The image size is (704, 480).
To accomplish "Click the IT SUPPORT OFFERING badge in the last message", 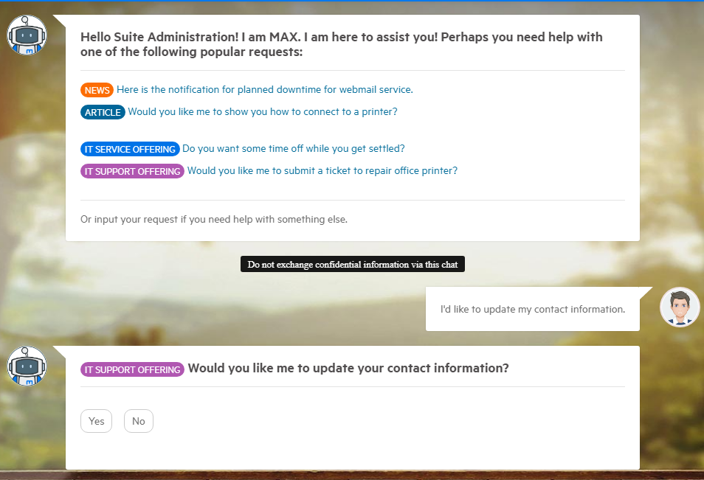I will pyautogui.click(x=132, y=369).
